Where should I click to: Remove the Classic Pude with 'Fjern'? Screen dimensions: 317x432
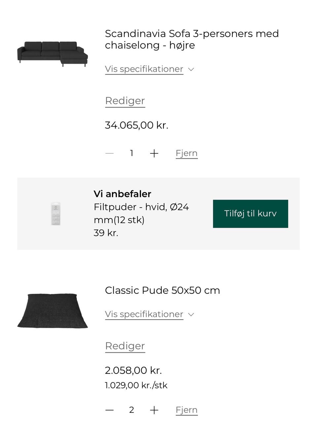187,410
